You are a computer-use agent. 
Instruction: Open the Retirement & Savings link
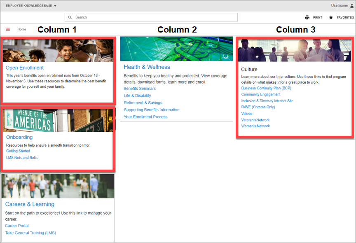(143, 103)
